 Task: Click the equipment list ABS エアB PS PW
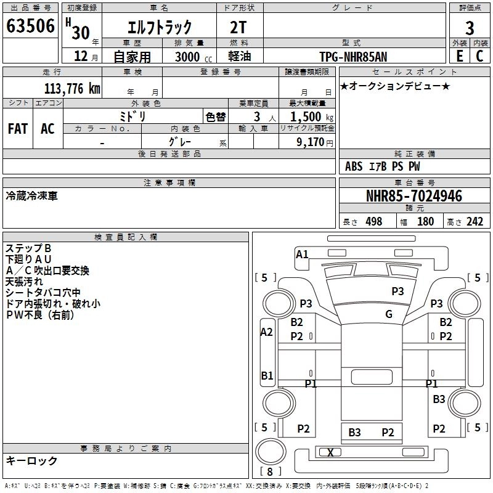tap(382, 166)
